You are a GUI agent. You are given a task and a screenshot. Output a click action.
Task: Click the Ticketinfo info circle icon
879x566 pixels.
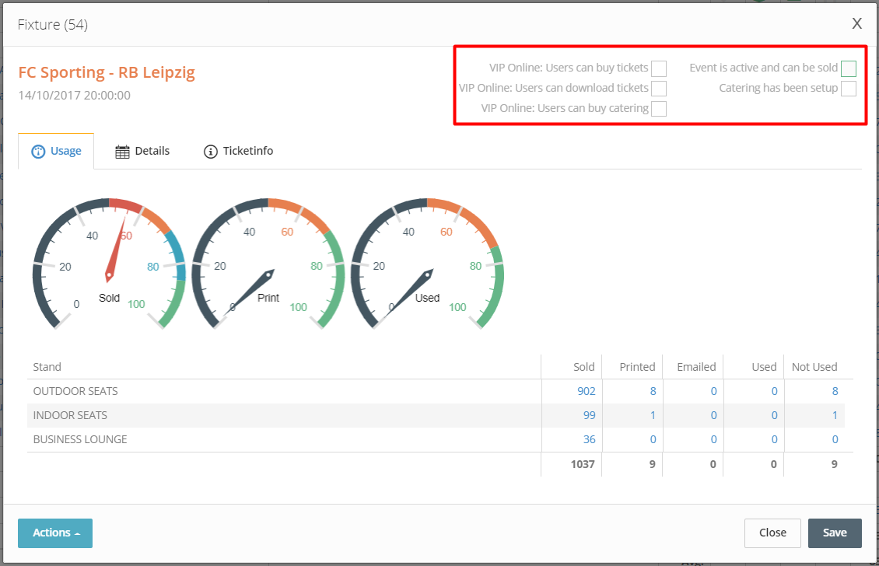pyautogui.click(x=210, y=152)
